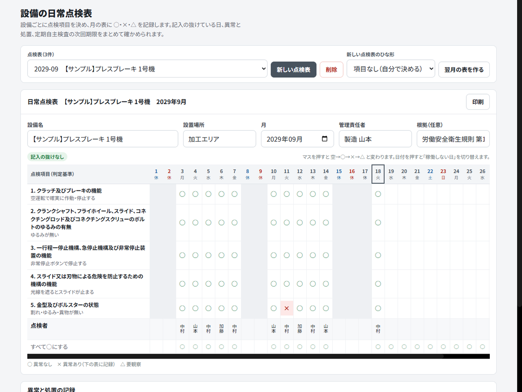Image resolution: width=522 pixels, height=392 pixels.
Task: Set all items to ○ for day 19
Action: (x=391, y=347)
